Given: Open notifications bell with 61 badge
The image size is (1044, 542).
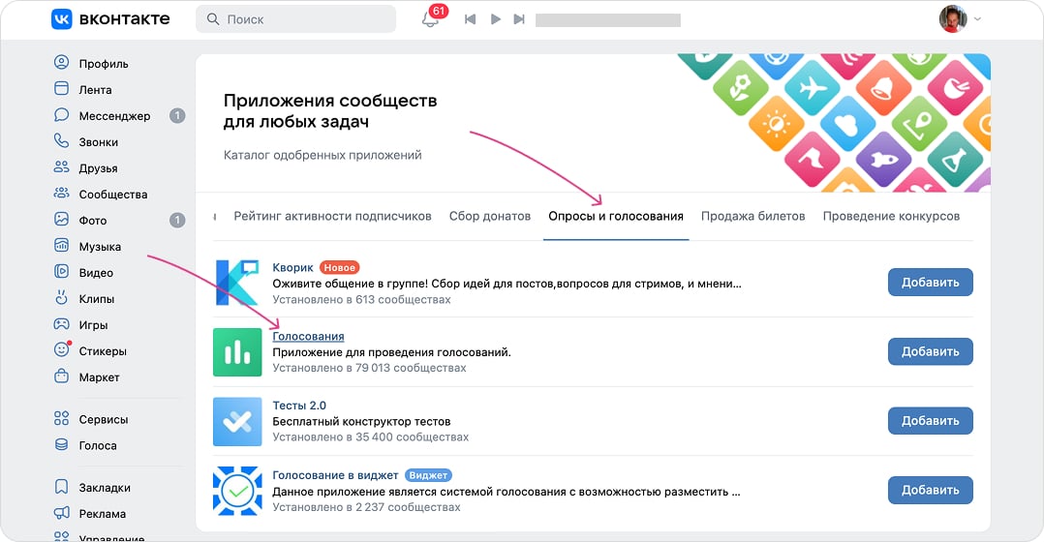Looking at the screenshot, I should click(431, 19).
